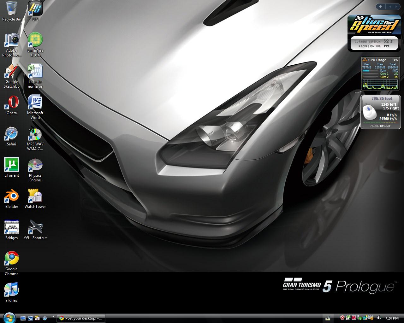Select the WatchTower desktop shortcut

pos(35,199)
